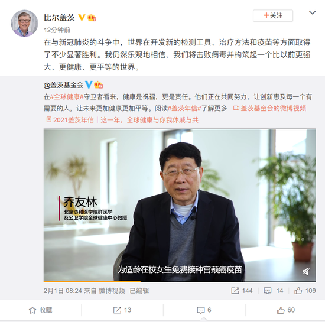Click the original post comment icon 14
Screen dimensions: 325x322
[x=273, y=291]
